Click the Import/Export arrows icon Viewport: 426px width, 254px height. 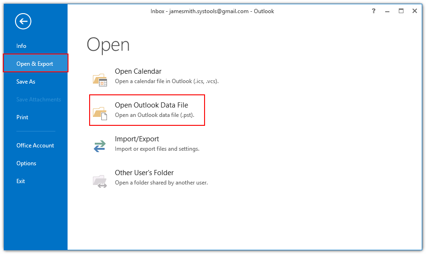click(x=100, y=146)
